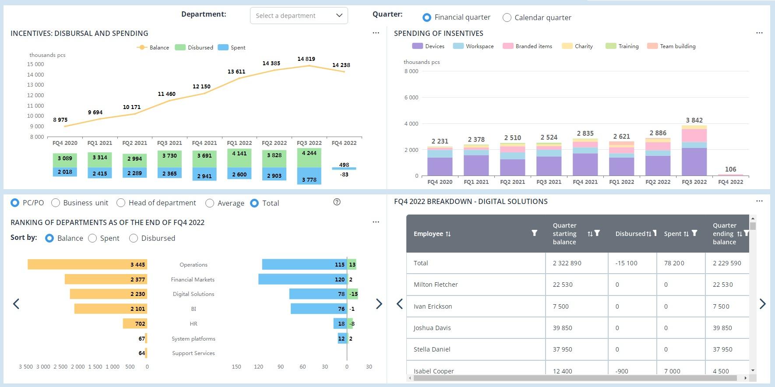Open help icon beside Total option
Image resolution: width=775 pixels, height=387 pixels.
pos(337,202)
